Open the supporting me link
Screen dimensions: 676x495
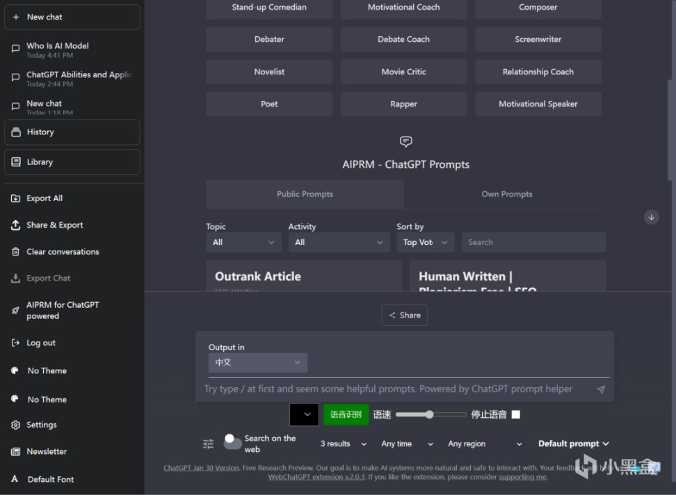522,477
